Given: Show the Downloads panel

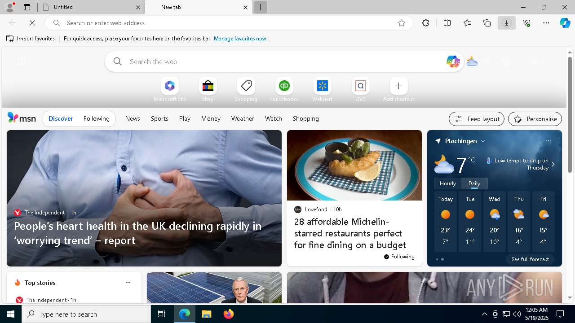Looking at the screenshot, I should [507, 23].
